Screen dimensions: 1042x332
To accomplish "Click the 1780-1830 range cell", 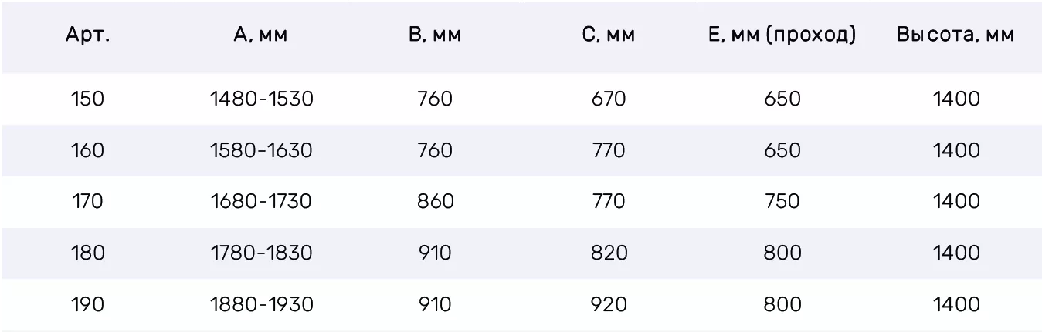I will click(261, 253).
